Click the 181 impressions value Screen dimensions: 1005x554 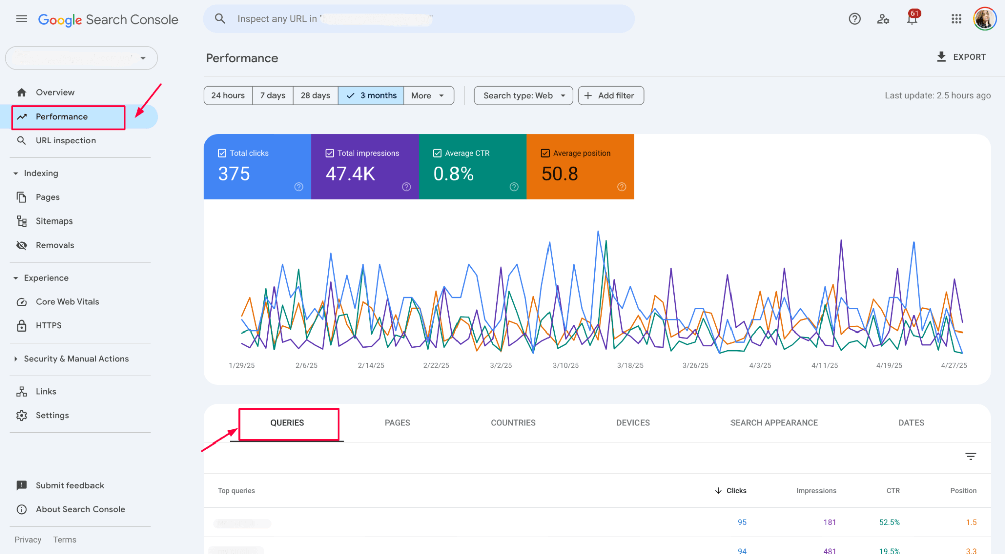click(x=830, y=522)
